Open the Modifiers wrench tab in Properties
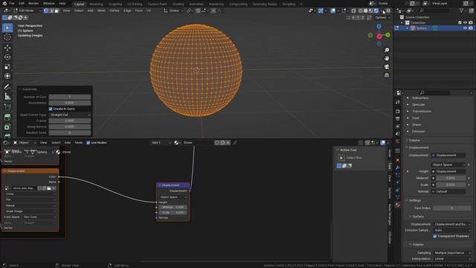 398,167
